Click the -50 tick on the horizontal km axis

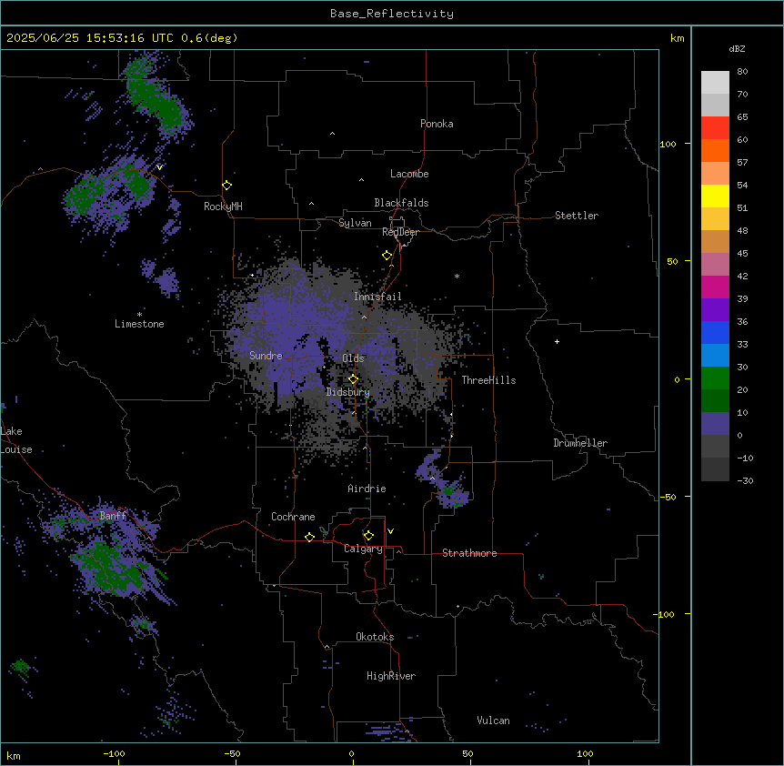tap(232, 753)
